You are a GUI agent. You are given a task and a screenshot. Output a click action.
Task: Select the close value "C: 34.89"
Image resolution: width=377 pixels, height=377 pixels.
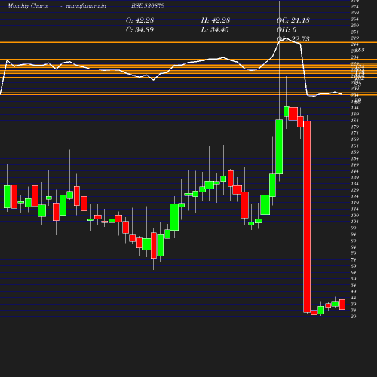tap(139, 30)
